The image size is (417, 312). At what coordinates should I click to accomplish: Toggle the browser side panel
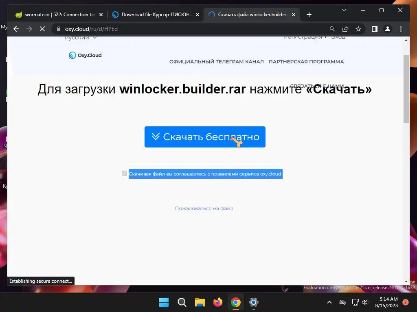tap(375, 29)
